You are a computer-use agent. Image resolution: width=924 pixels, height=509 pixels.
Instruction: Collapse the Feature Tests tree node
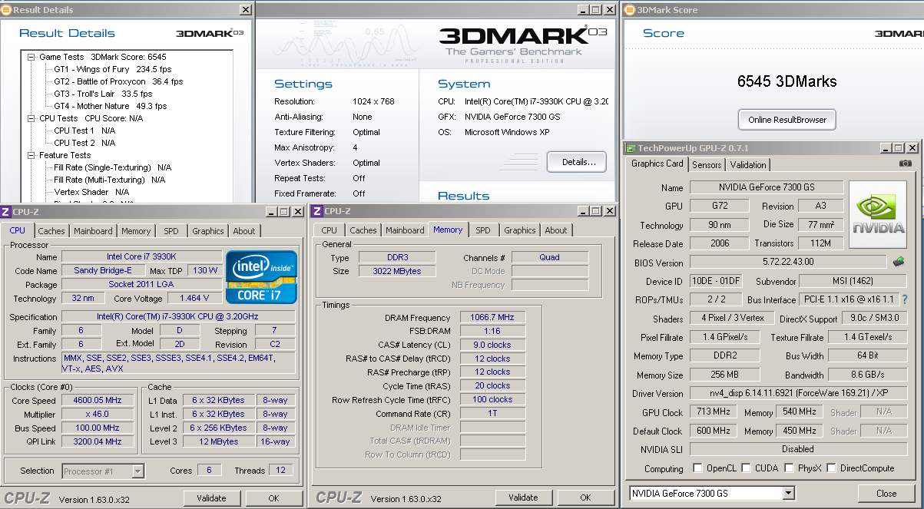coord(31,155)
